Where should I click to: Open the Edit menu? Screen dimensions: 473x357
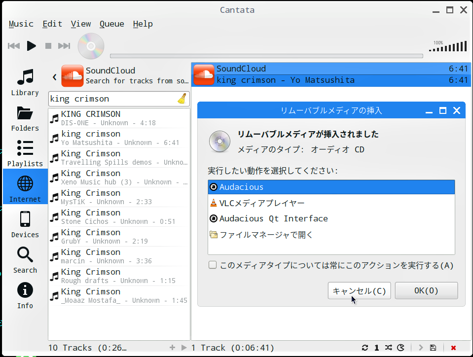[x=52, y=24]
